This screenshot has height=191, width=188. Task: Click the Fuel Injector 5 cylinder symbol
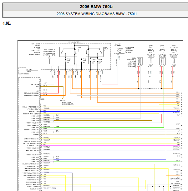click(140, 61)
